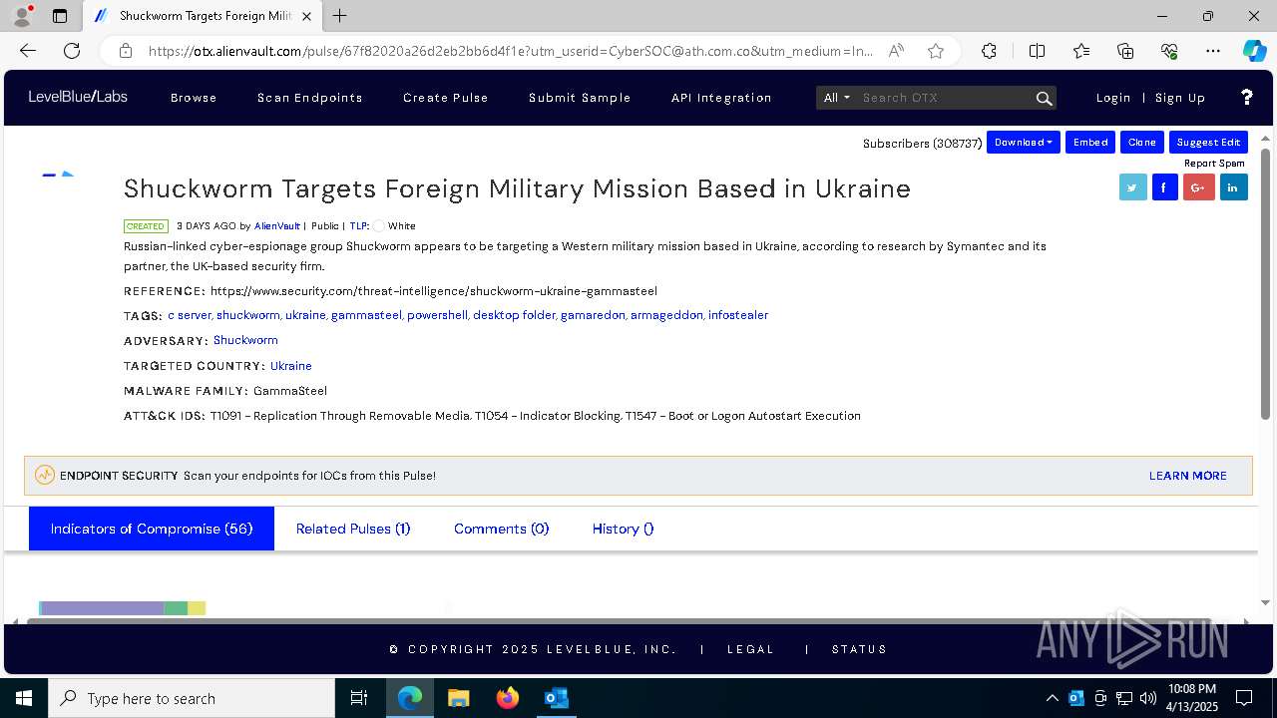Open Scan Endpoints in navbar

[310, 98]
